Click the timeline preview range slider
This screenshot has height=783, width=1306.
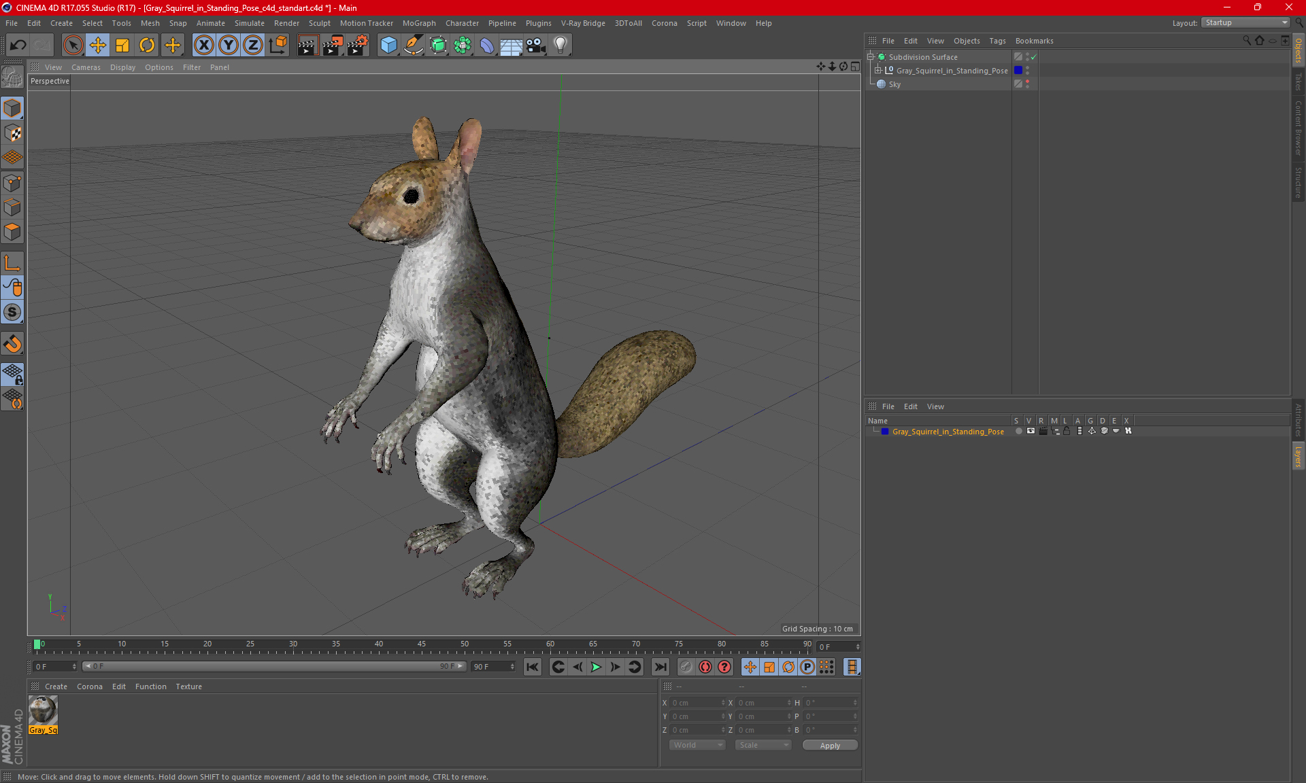click(x=274, y=666)
